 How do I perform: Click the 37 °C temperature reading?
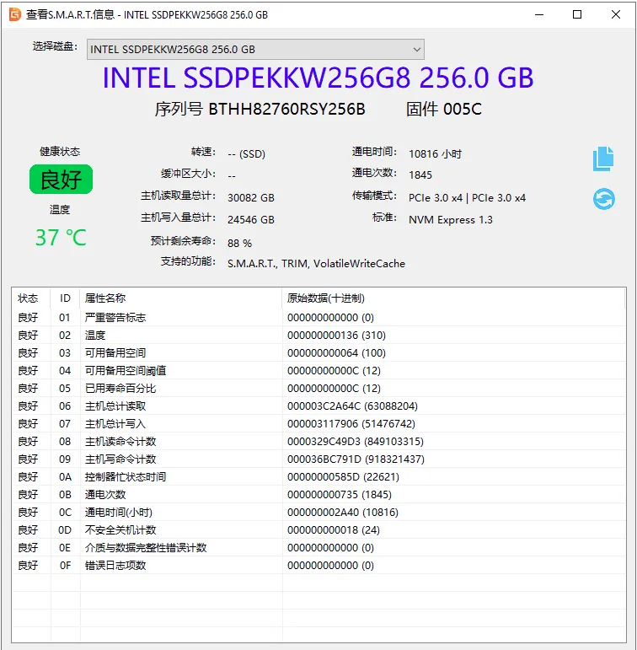pos(61,238)
